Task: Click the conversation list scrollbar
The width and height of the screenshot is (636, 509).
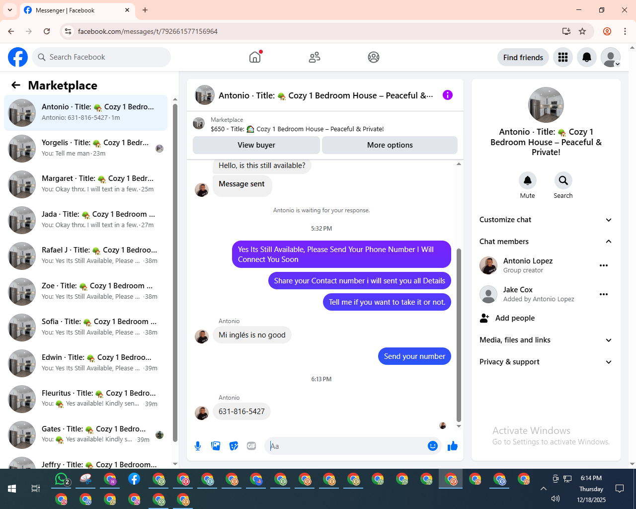Action: click(175, 272)
